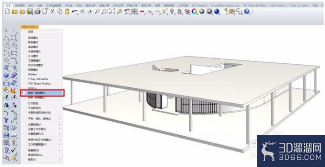Select the Circle tool in sidebar
325x167 pixels.
pos(6,45)
